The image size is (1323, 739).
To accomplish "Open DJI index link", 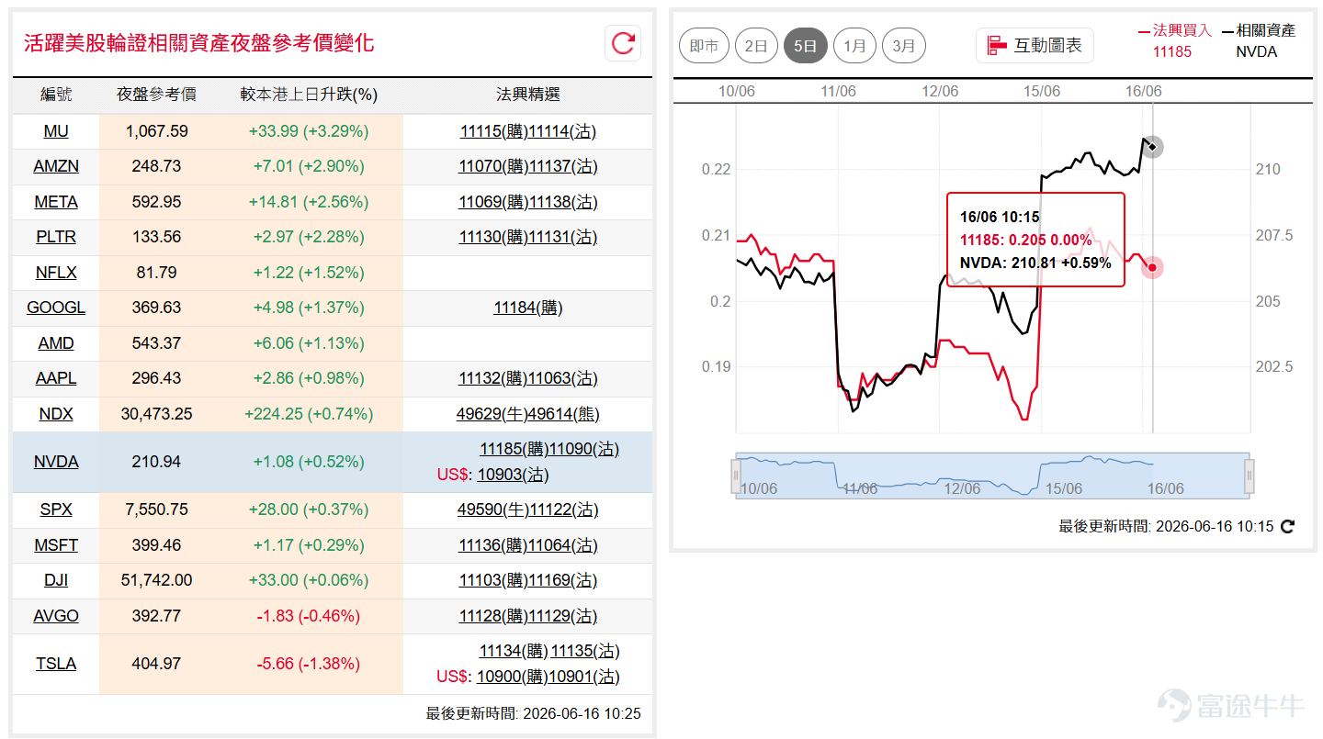I will (56, 580).
